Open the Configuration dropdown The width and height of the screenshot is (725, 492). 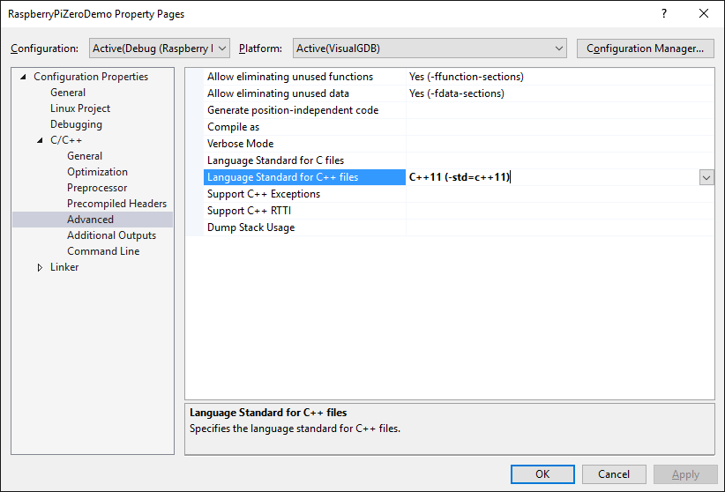(160, 48)
